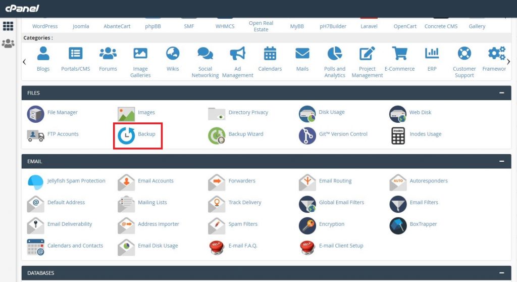This screenshot has height=282, width=517.
Task: Click the apps grid icon in sidebar
Action: pyautogui.click(x=8, y=26)
